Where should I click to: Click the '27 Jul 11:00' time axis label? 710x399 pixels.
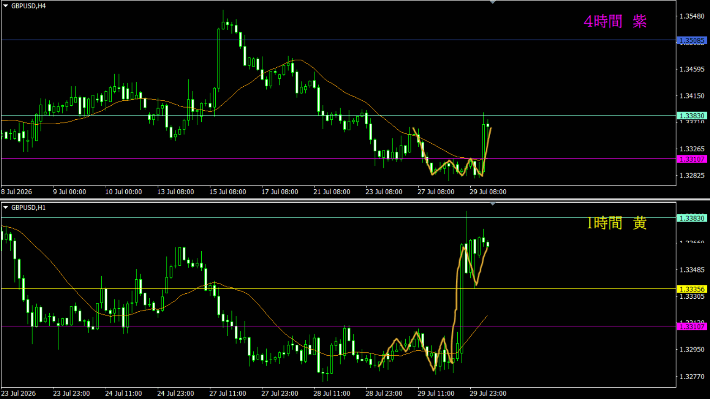pyautogui.click(x=227, y=393)
